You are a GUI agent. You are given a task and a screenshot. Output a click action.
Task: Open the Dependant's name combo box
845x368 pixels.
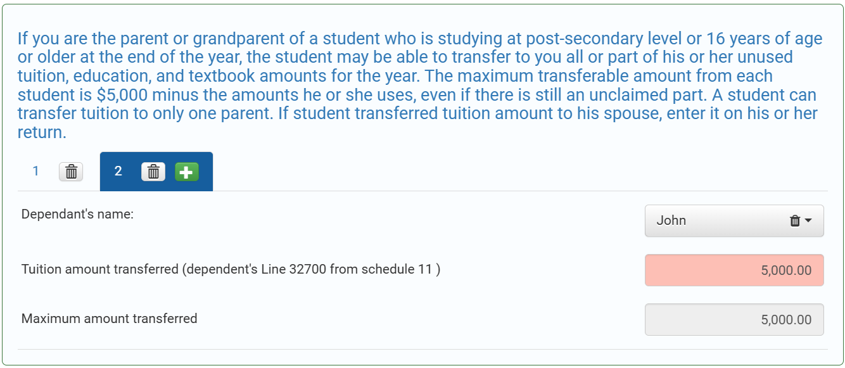pos(734,221)
